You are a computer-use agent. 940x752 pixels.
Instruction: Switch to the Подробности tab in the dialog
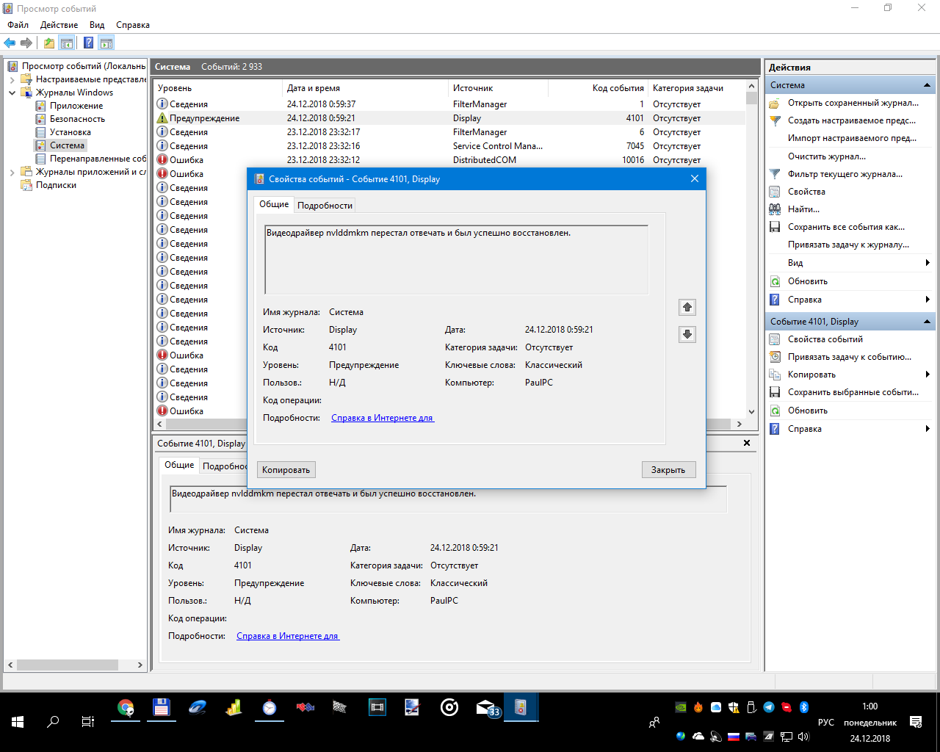pyautogui.click(x=325, y=206)
